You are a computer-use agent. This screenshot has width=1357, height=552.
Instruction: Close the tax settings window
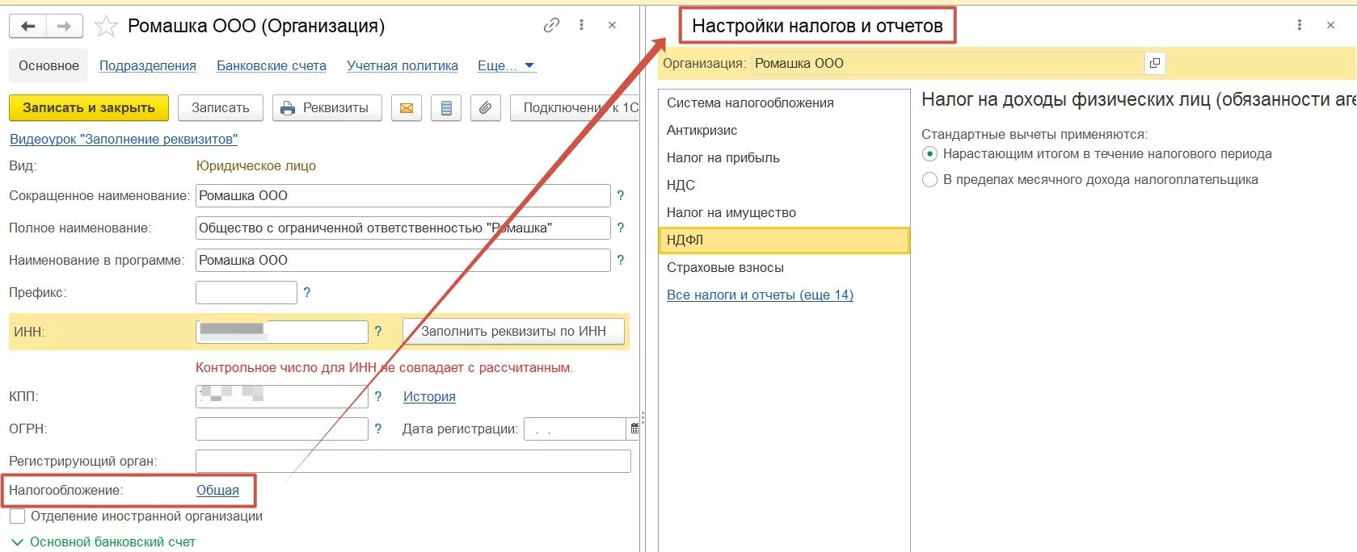[x=1330, y=25]
